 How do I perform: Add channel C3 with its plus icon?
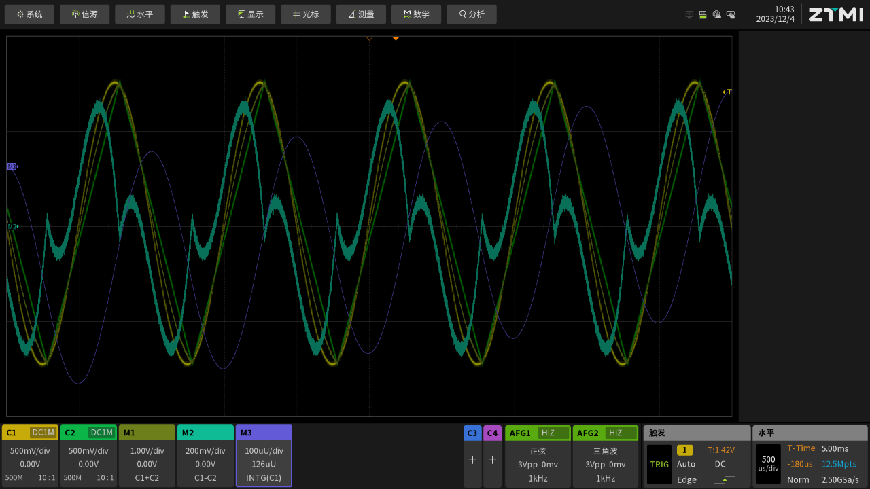click(x=472, y=460)
